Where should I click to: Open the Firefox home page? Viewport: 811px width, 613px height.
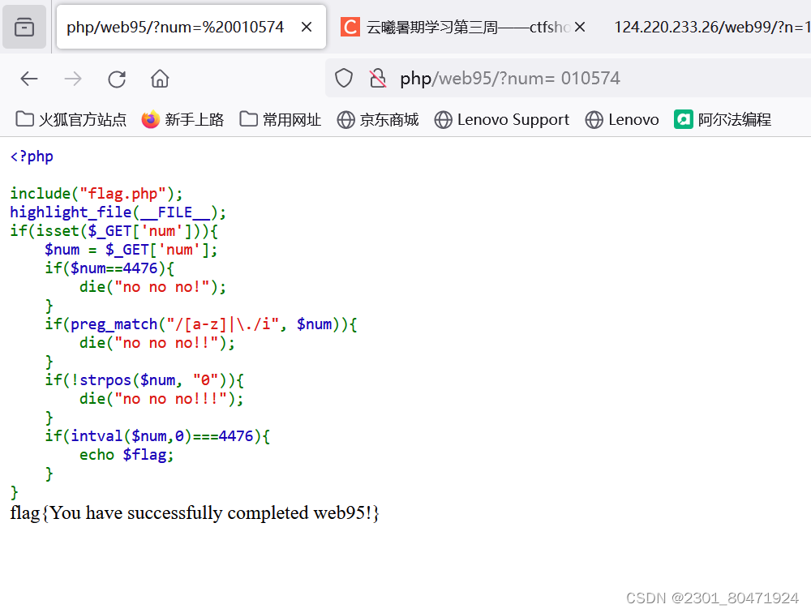159,79
